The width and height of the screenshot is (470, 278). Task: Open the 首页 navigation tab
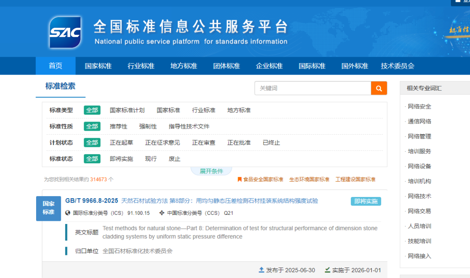[55, 66]
